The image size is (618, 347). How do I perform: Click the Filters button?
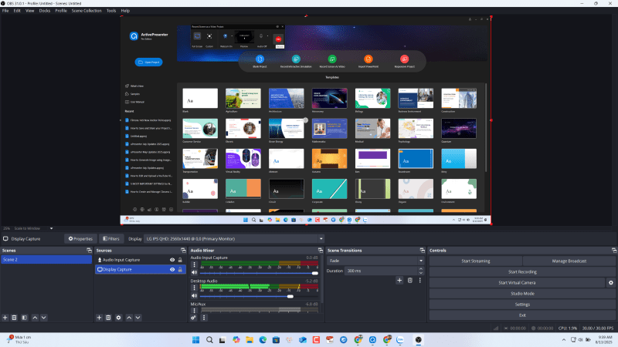(109, 239)
